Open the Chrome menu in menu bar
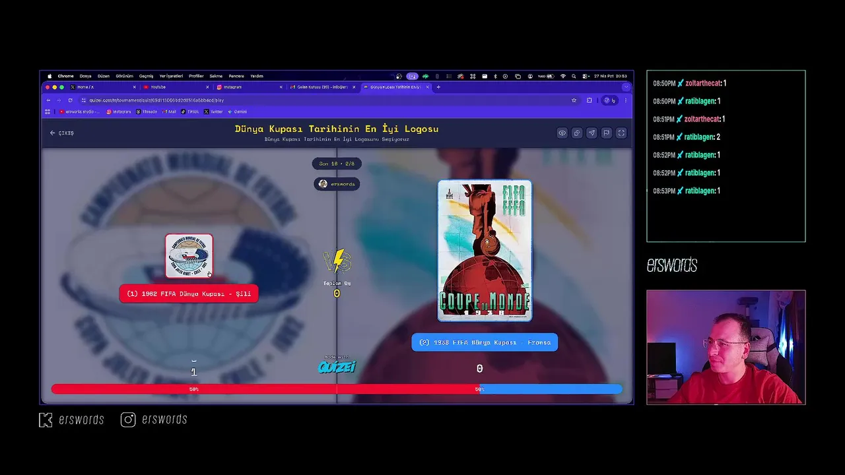The height and width of the screenshot is (475, 845). (66, 76)
